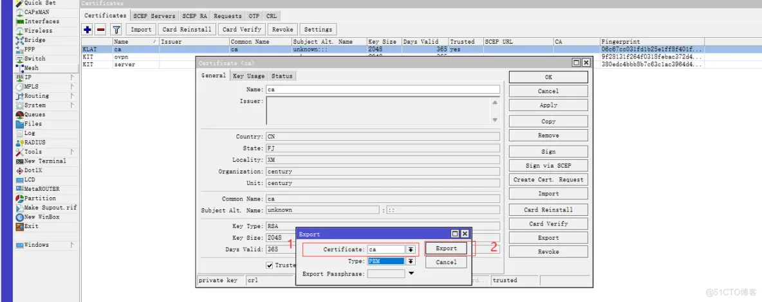
Task: Open the Type dropdown showing PEM
Action: pos(410,262)
